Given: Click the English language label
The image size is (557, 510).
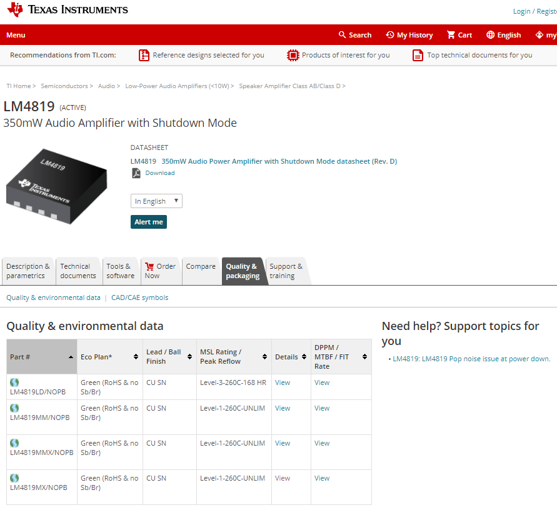Looking at the screenshot, I should coord(509,35).
